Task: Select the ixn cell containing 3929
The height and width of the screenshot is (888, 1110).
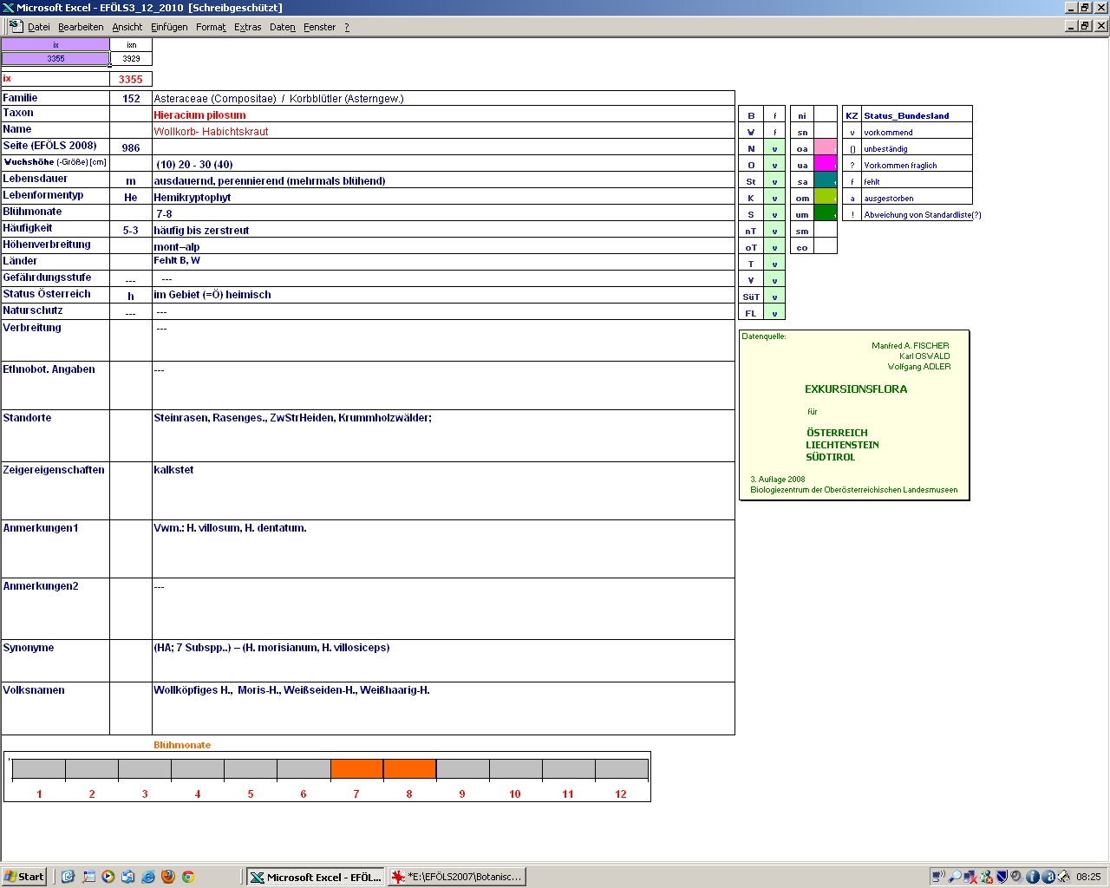Action: pos(131,59)
